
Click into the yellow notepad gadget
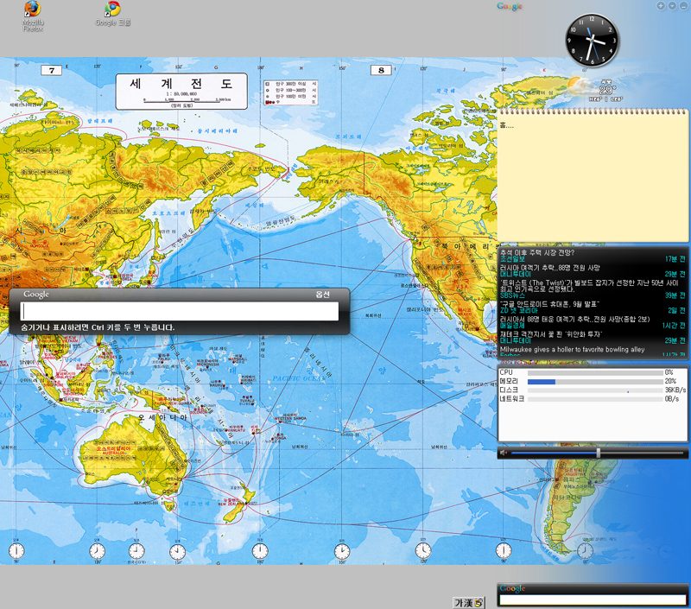593,173
